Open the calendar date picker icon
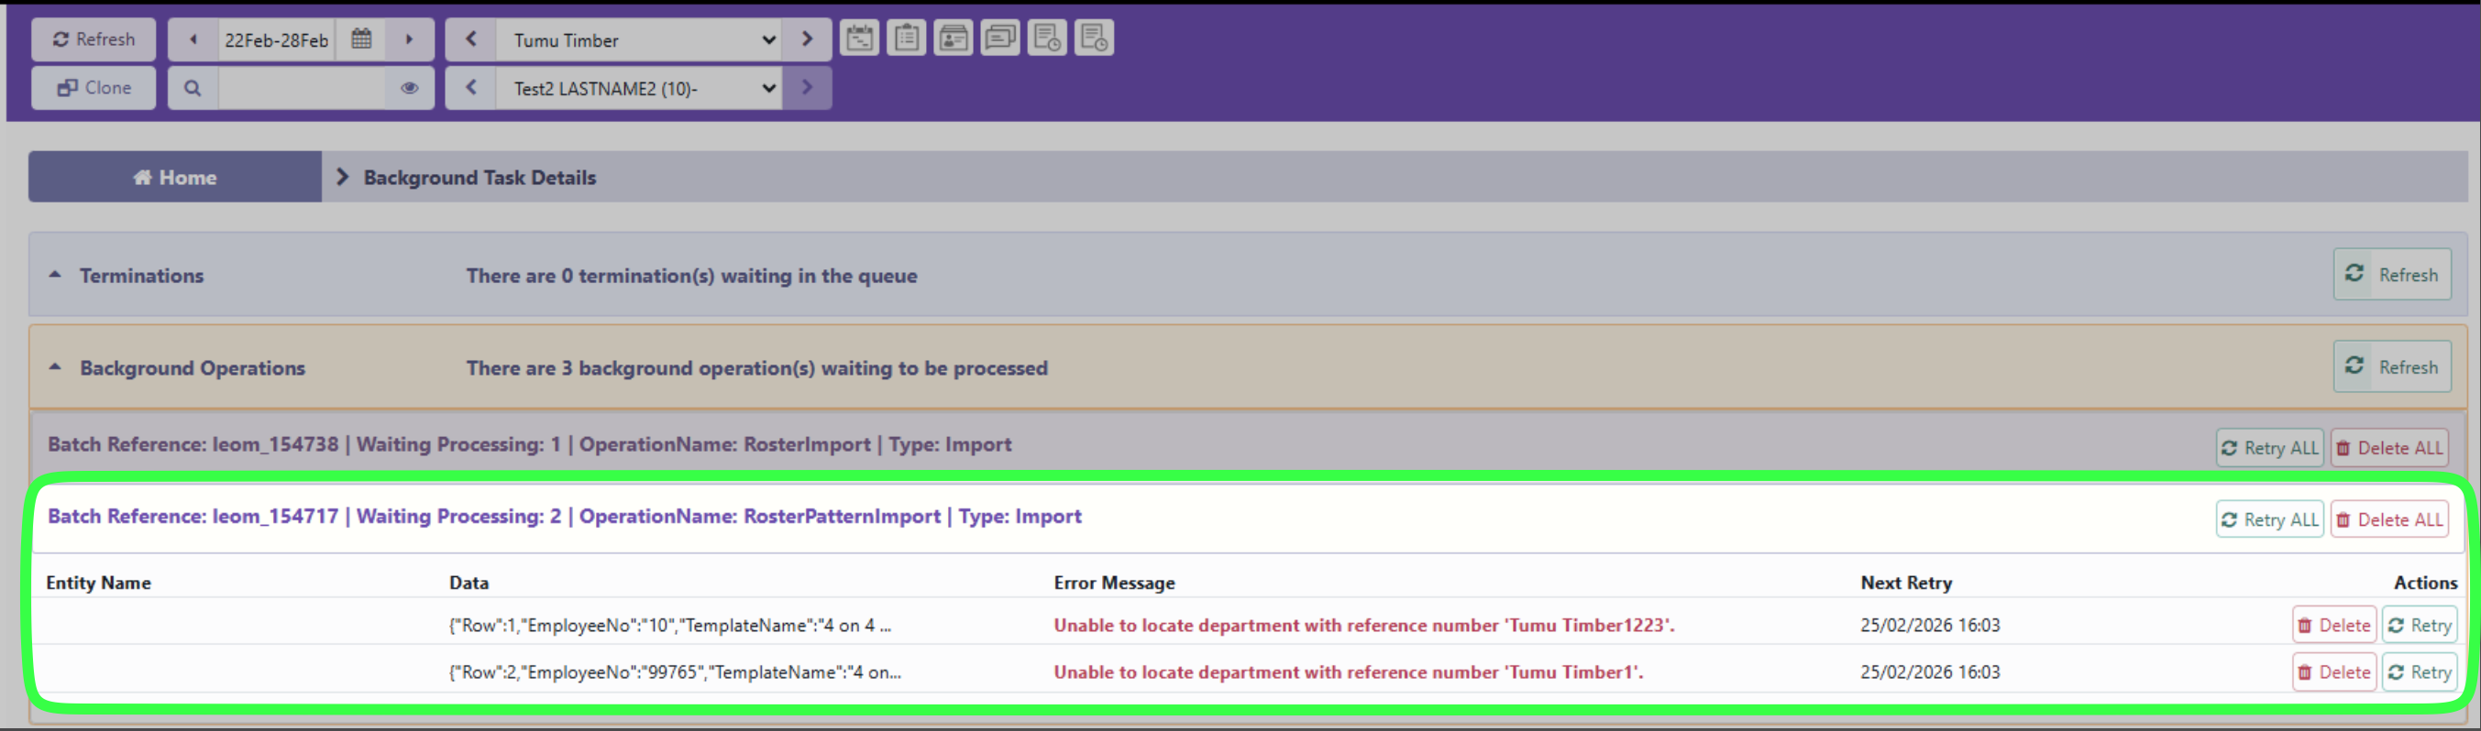This screenshot has width=2481, height=731. (361, 39)
